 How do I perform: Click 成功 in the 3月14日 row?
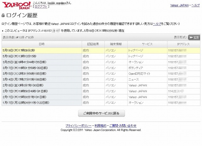(x=86, y=79)
